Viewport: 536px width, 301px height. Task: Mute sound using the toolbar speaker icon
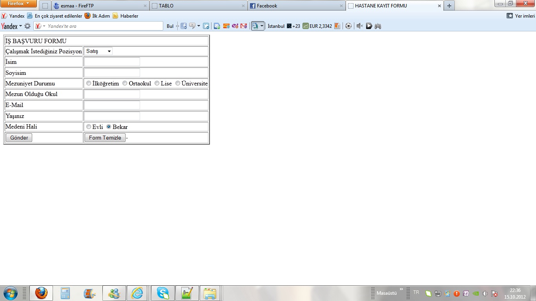tap(359, 26)
